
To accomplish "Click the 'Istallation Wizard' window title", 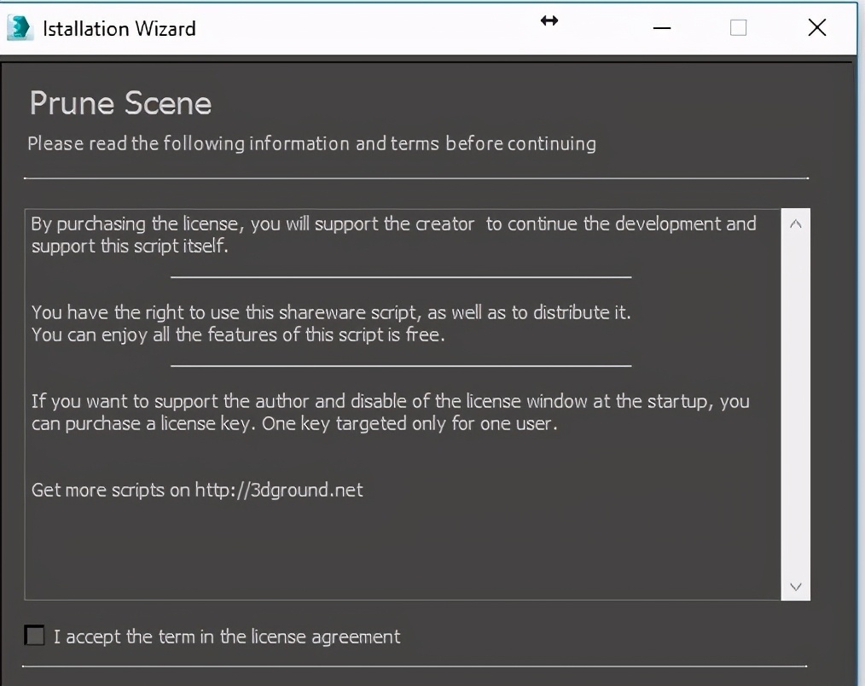I will tap(119, 29).
